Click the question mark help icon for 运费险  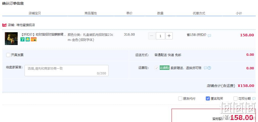coord(209,68)
